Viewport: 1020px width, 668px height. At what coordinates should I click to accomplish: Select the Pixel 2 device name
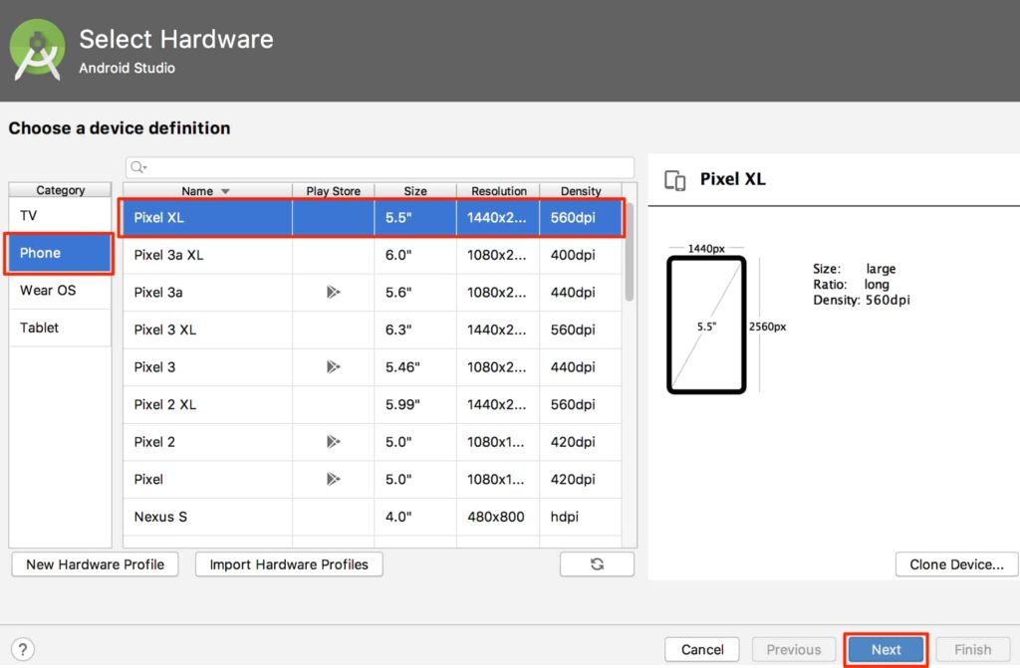154,442
